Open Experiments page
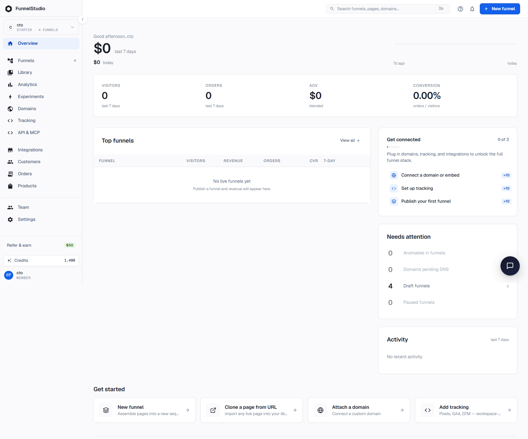 (x=41, y=97)
